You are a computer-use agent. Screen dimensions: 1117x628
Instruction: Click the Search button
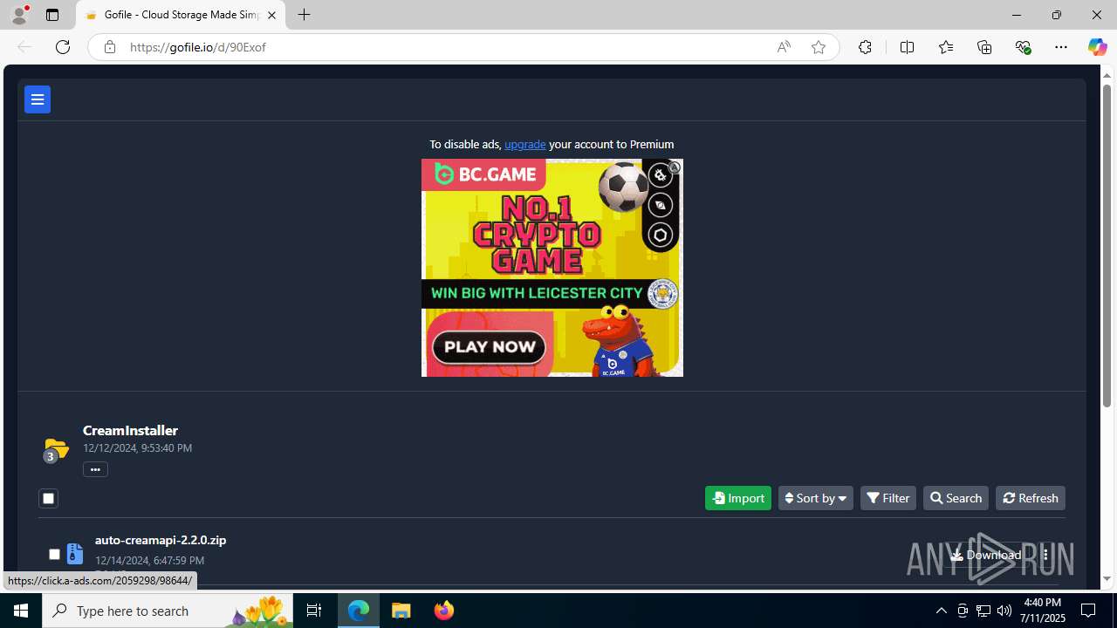pyautogui.click(x=956, y=498)
